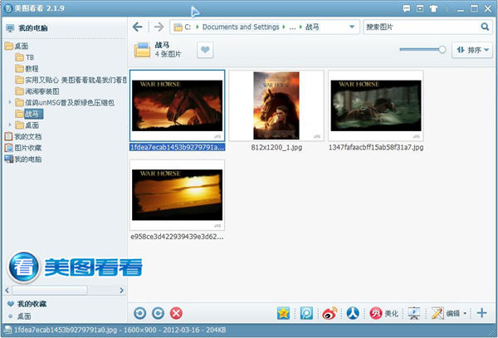Select thumbnail 1fdea7ecab1453b9279791a

pos(178,105)
